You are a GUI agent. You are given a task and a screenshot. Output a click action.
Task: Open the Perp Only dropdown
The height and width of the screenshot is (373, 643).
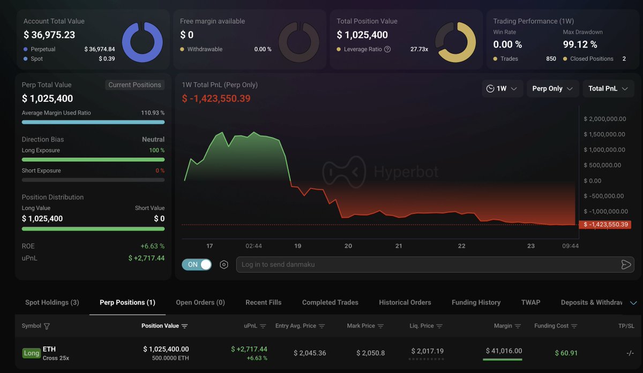pos(552,88)
